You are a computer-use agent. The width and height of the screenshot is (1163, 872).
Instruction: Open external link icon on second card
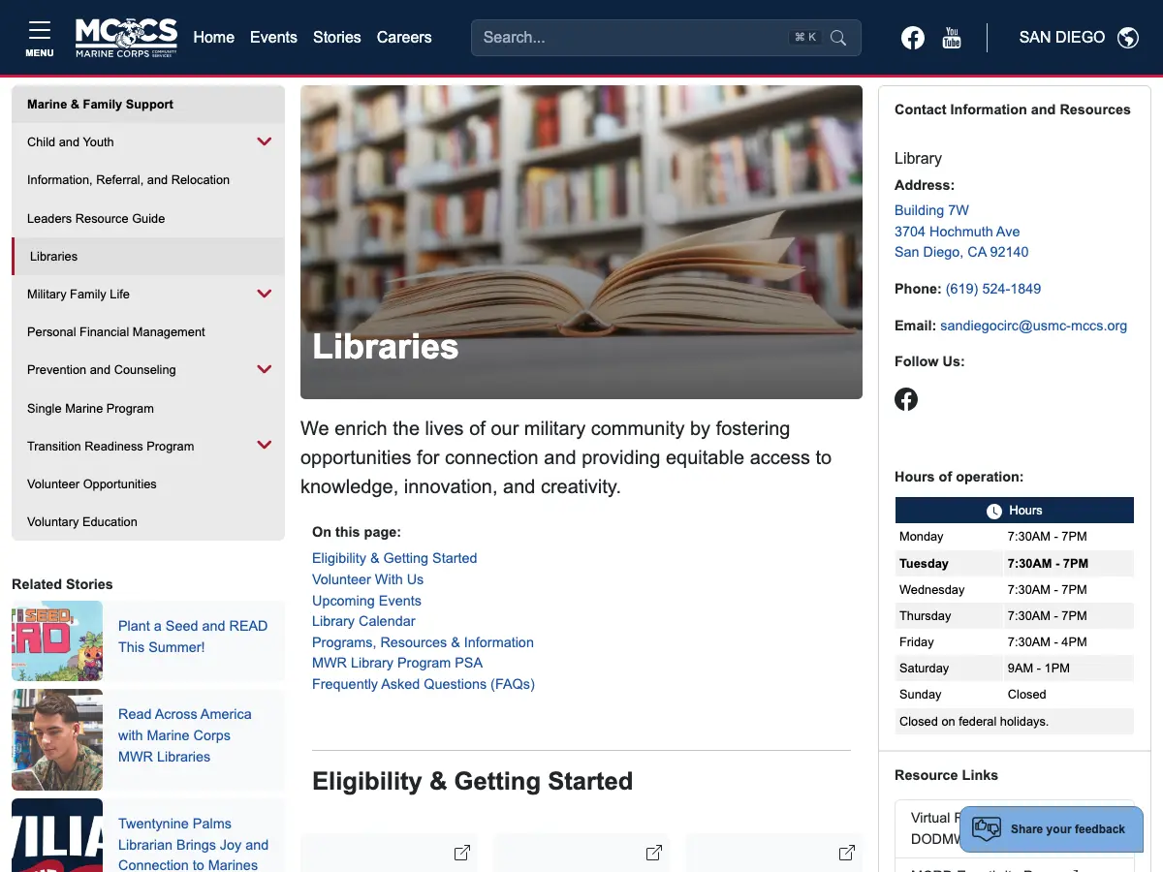click(654, 853)
